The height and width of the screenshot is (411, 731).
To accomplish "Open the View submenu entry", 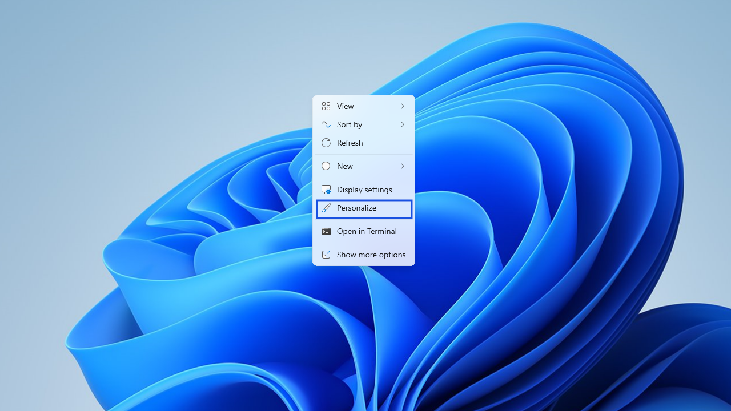I will pos(364,106).
